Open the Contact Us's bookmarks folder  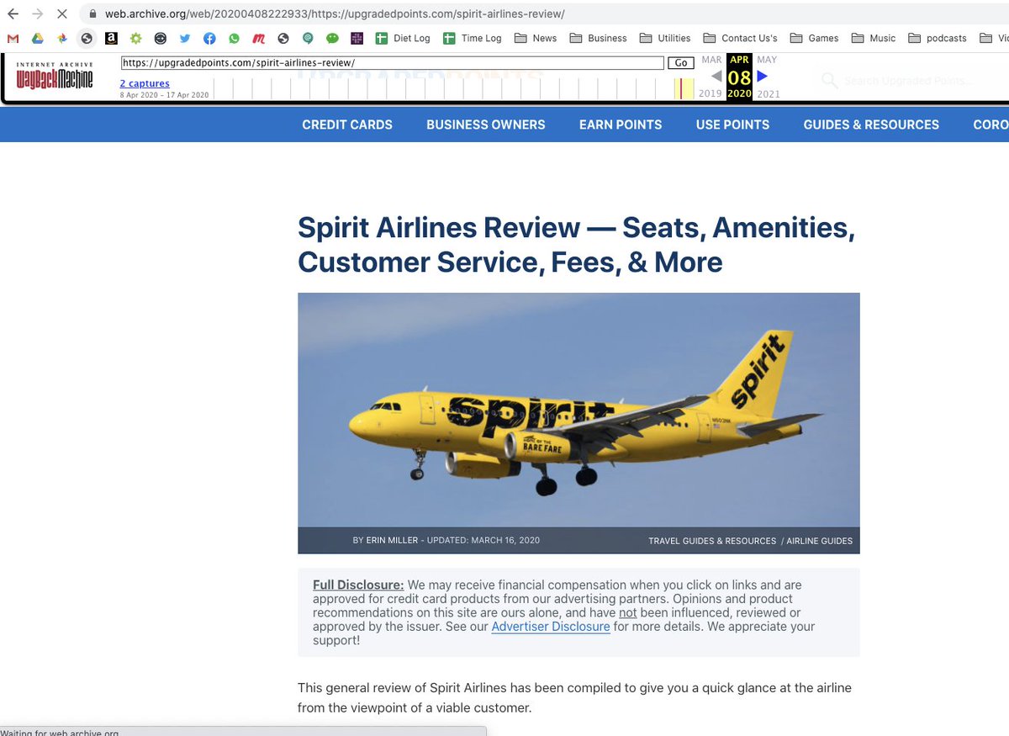coord(741,38)
